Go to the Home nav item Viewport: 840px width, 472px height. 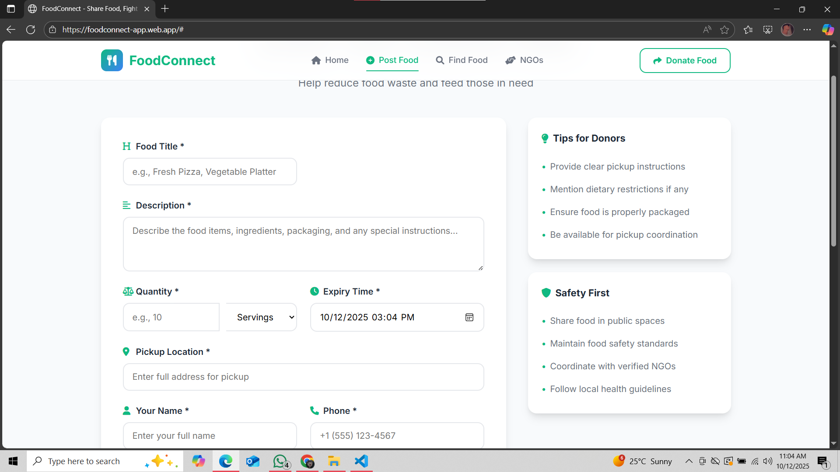[330, 60]
